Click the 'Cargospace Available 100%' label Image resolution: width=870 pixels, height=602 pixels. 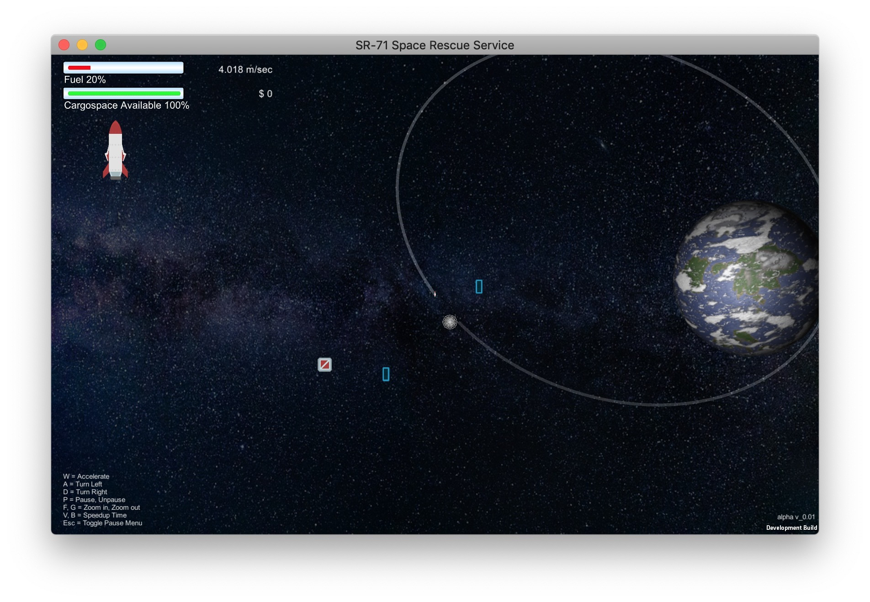click(x=127, y=105)
